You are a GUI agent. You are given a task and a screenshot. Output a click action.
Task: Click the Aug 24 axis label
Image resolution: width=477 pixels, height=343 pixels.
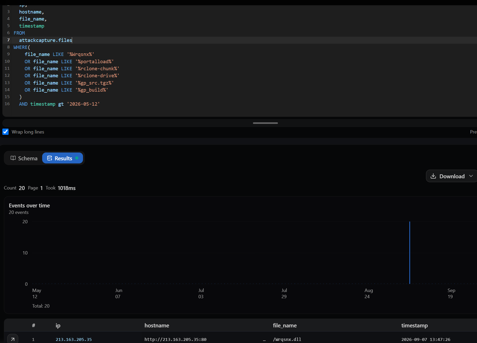tap(368, 293)
